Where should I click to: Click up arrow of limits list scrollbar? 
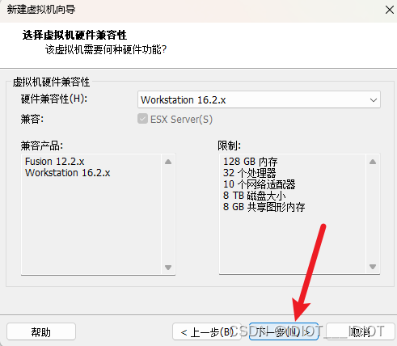point(373,162)
